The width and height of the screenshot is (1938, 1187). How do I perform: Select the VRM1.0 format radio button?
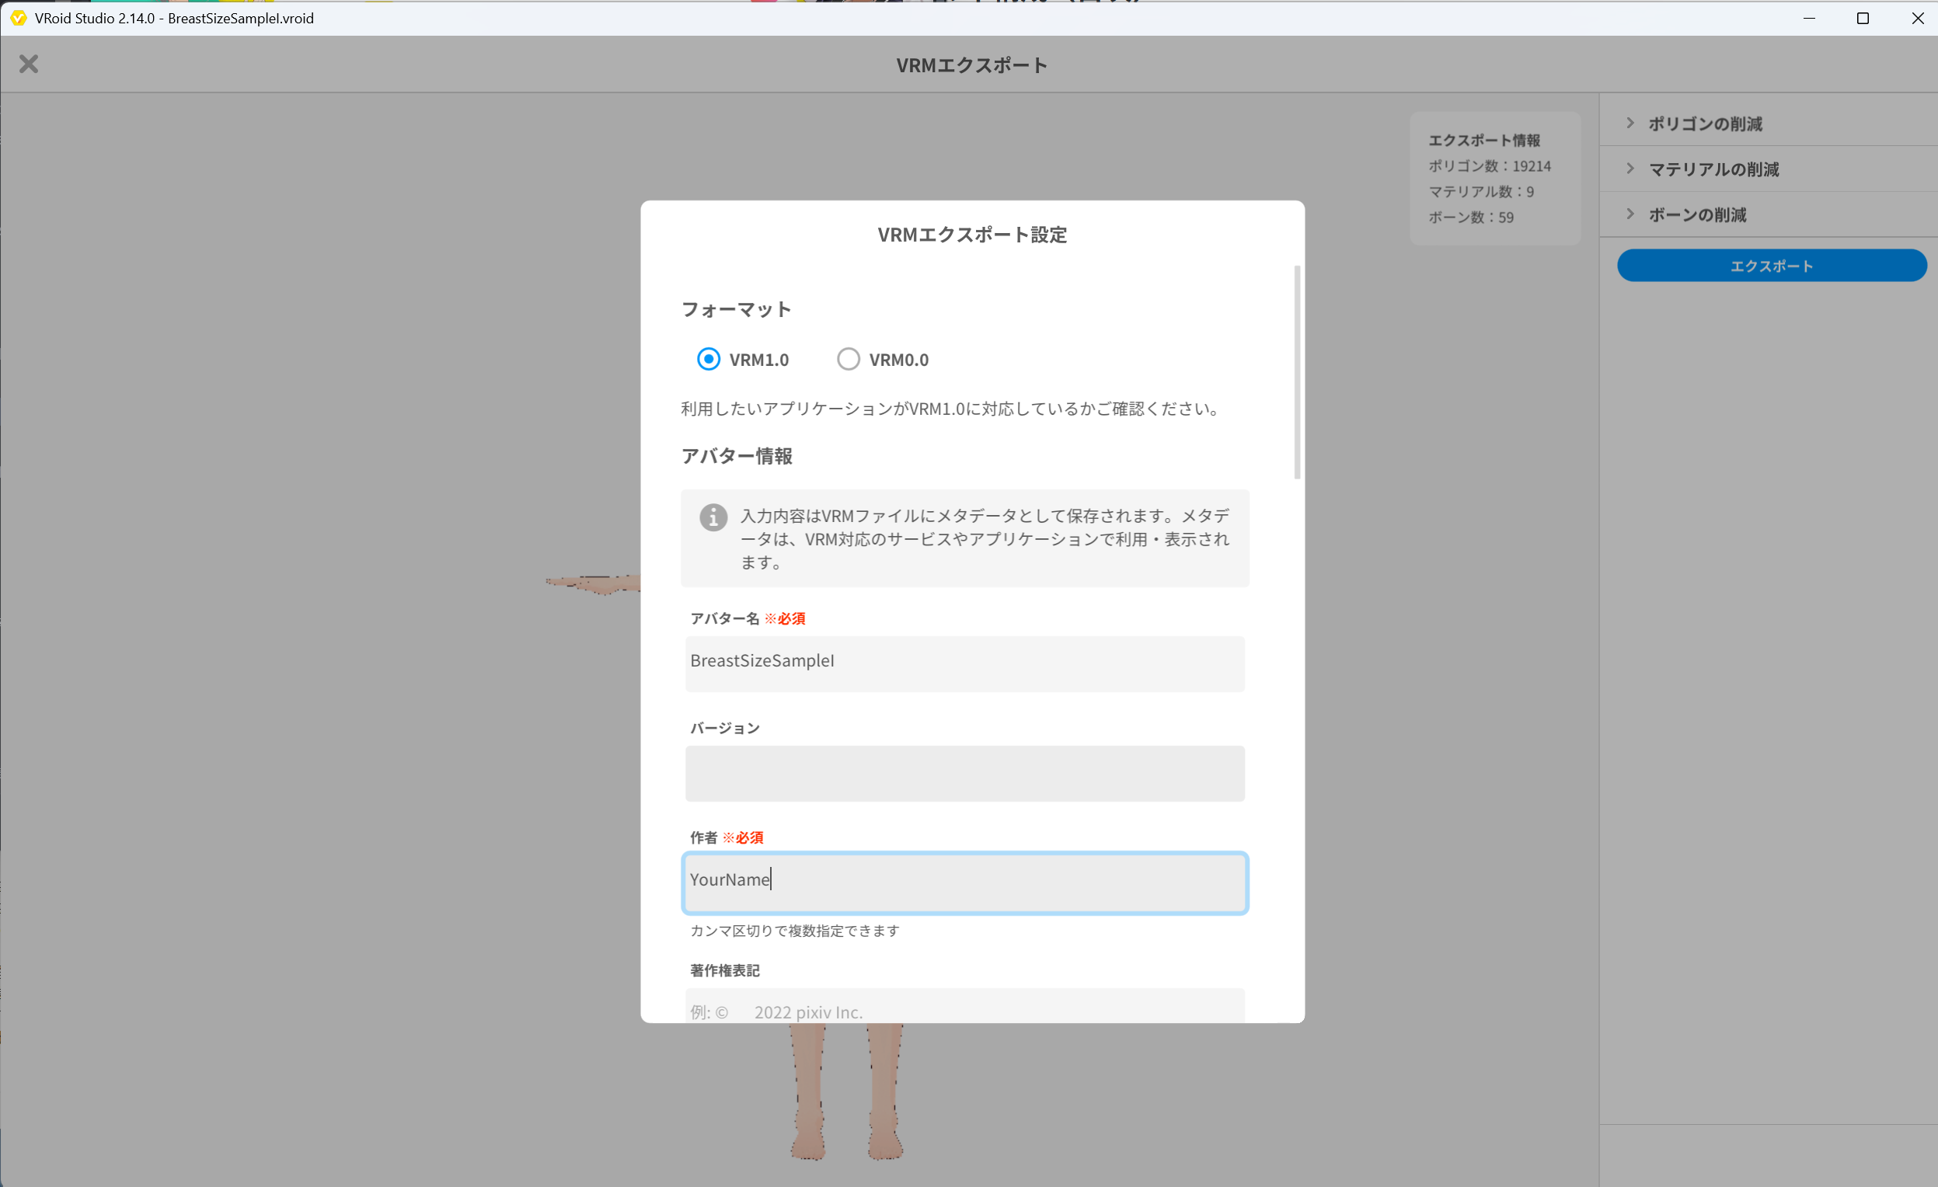pyautogui.click(x=708, y=359)
